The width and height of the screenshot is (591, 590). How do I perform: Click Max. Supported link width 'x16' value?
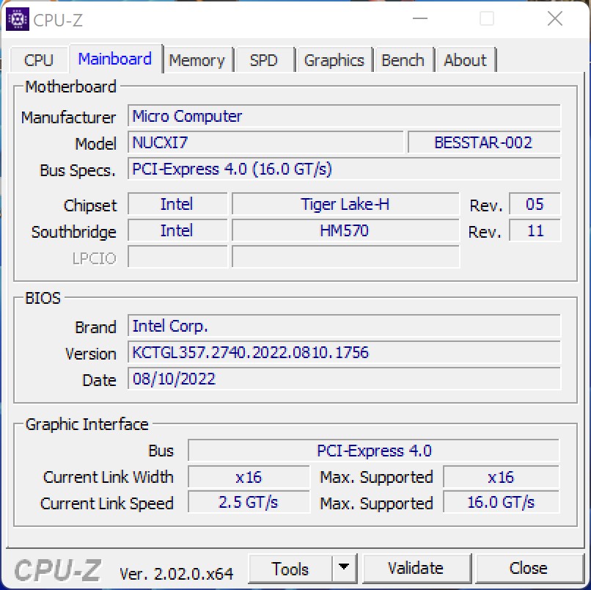point(502,477)
